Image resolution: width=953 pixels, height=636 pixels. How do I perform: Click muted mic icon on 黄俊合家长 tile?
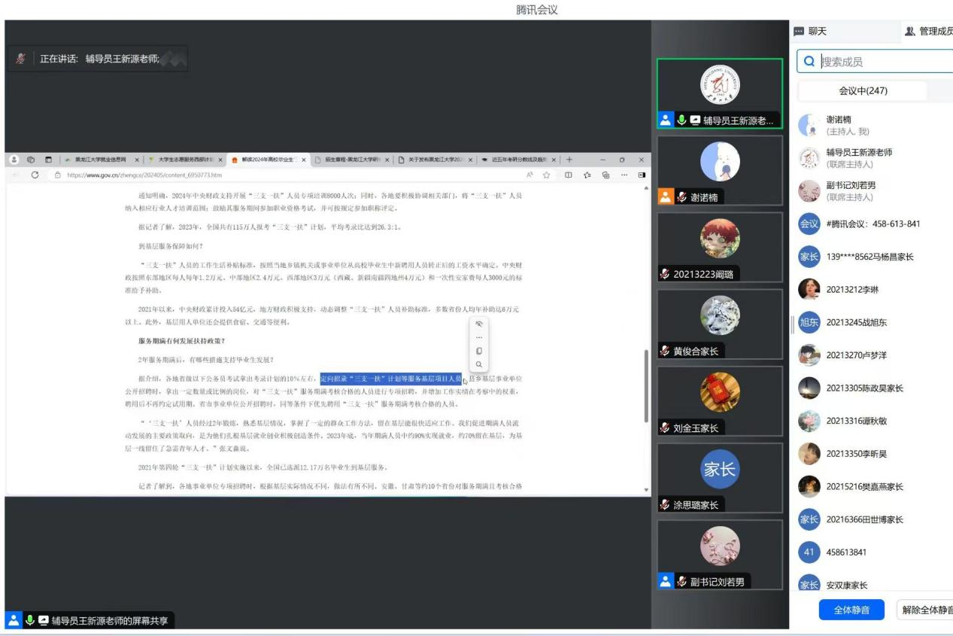click(664, 351)
